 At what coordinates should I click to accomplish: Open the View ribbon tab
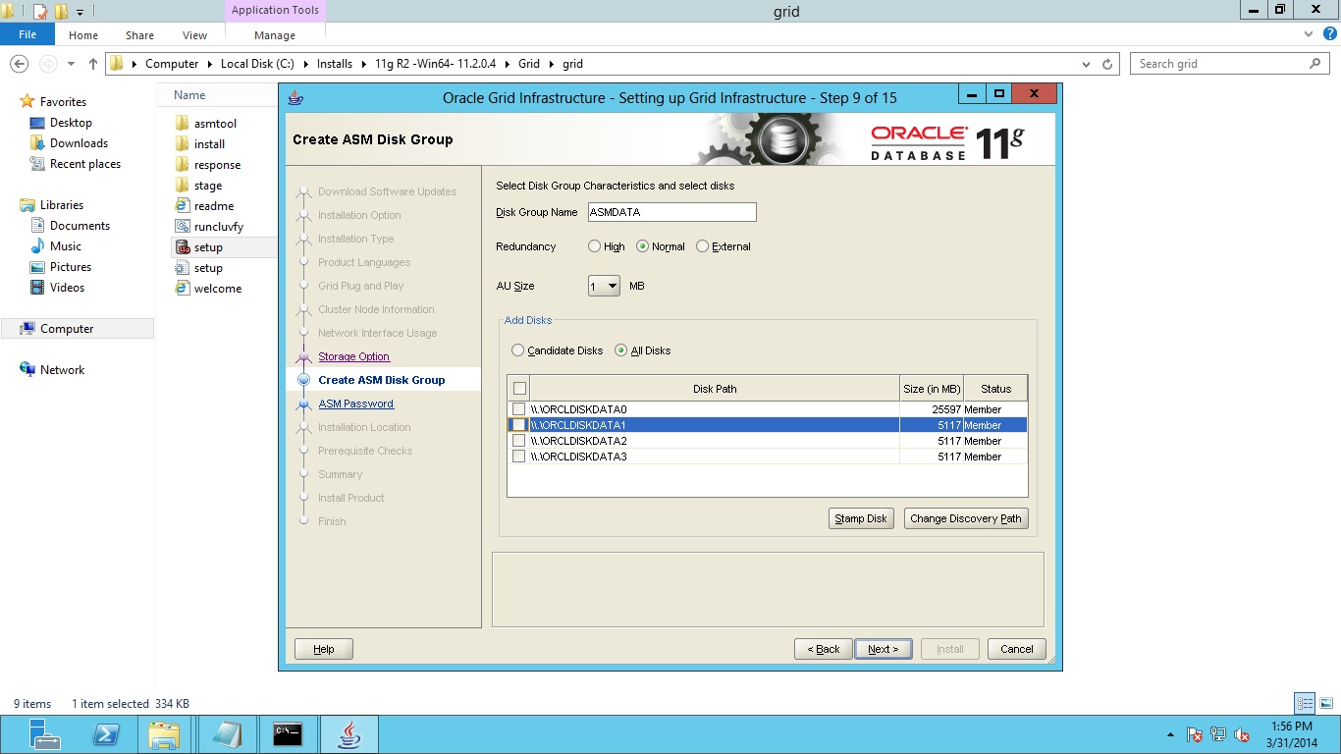pyautogui.click(x=194, y=35)
